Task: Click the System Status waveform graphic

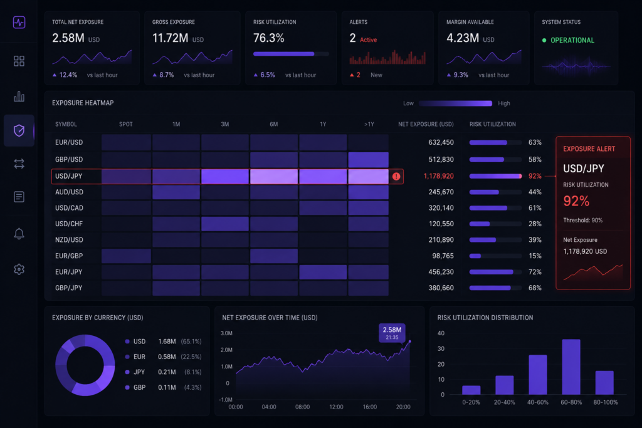Action: coord(576,66)
